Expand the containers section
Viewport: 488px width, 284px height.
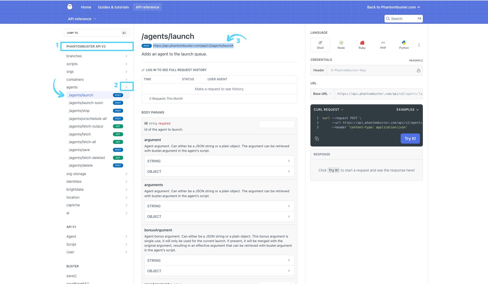coord(126,79)
